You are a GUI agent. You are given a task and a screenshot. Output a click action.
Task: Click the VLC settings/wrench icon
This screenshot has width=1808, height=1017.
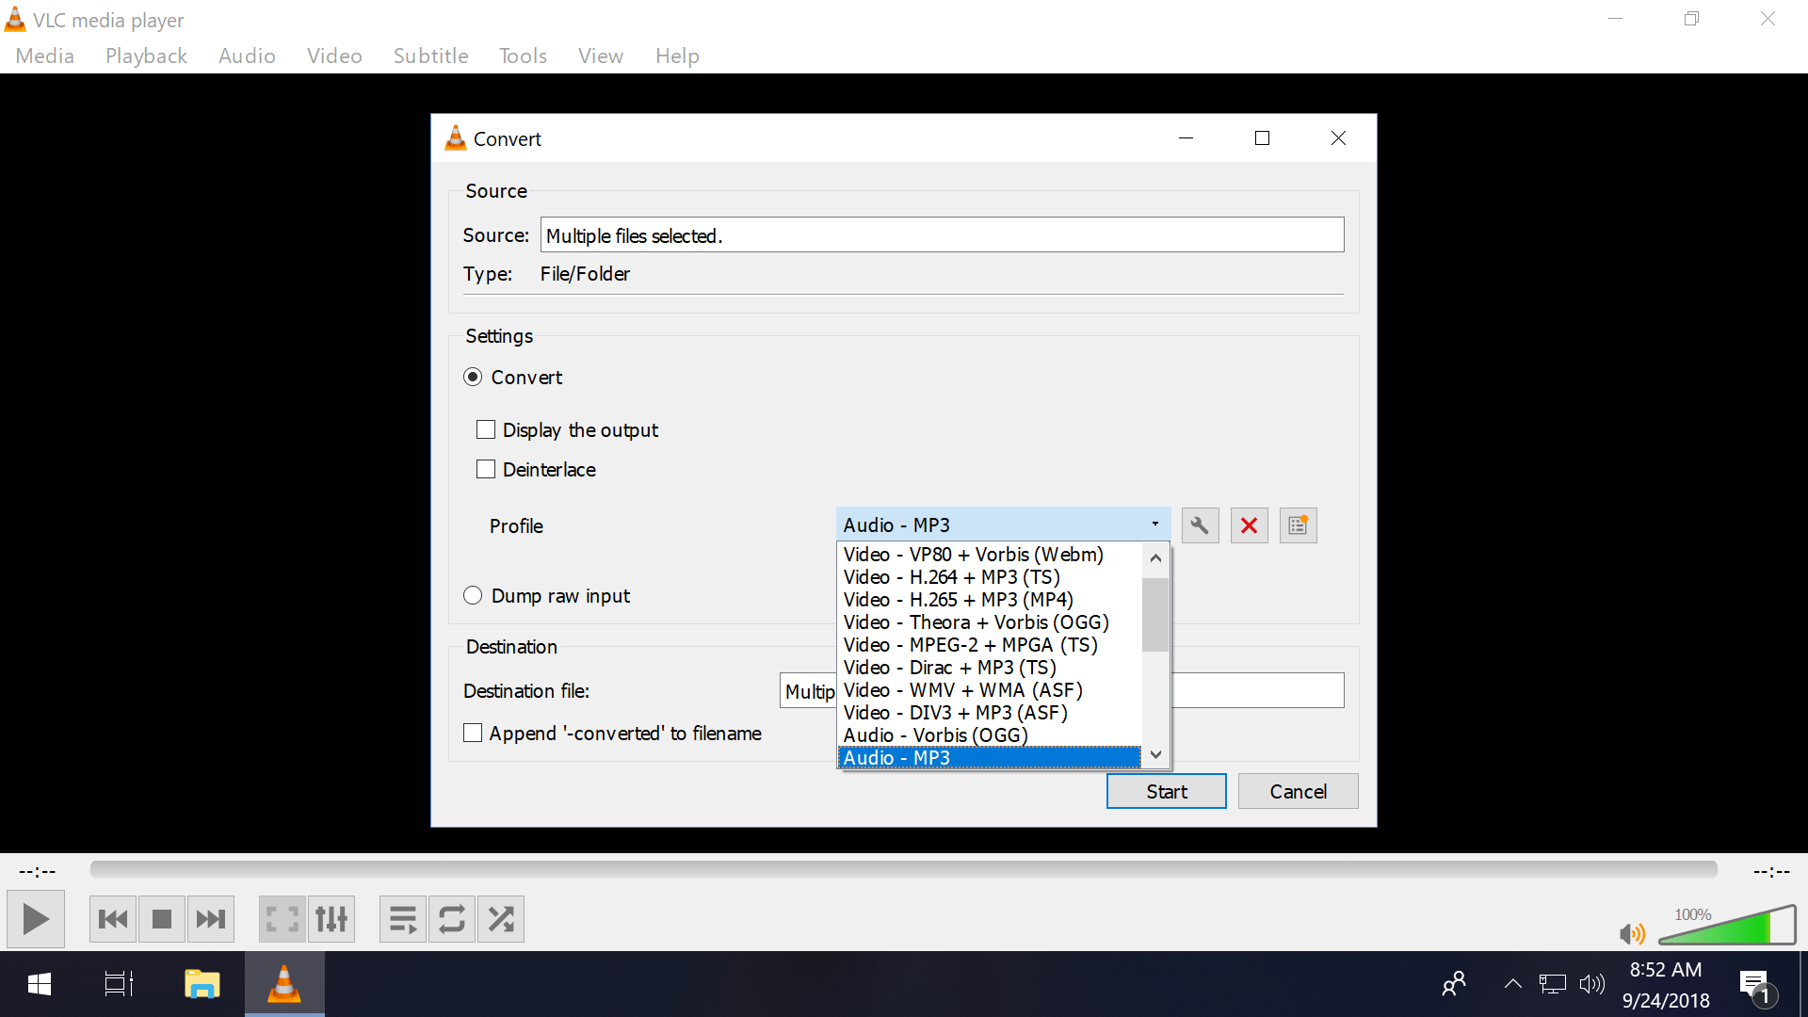click(1200, 525)
